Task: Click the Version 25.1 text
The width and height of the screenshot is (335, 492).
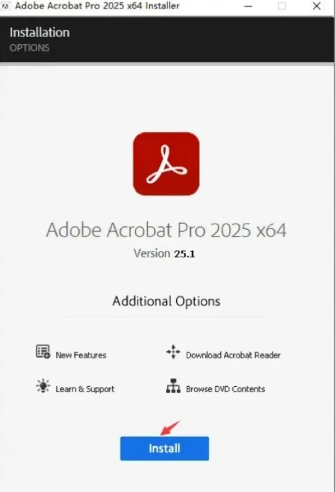Action: (165, 253)
